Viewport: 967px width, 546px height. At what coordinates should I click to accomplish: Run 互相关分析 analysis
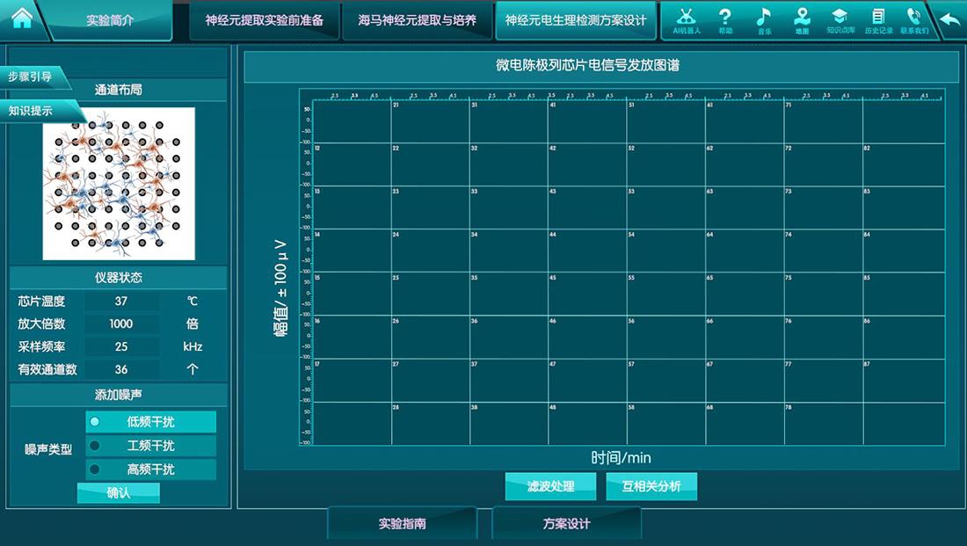pyautogui.click(x=651, y=485)
